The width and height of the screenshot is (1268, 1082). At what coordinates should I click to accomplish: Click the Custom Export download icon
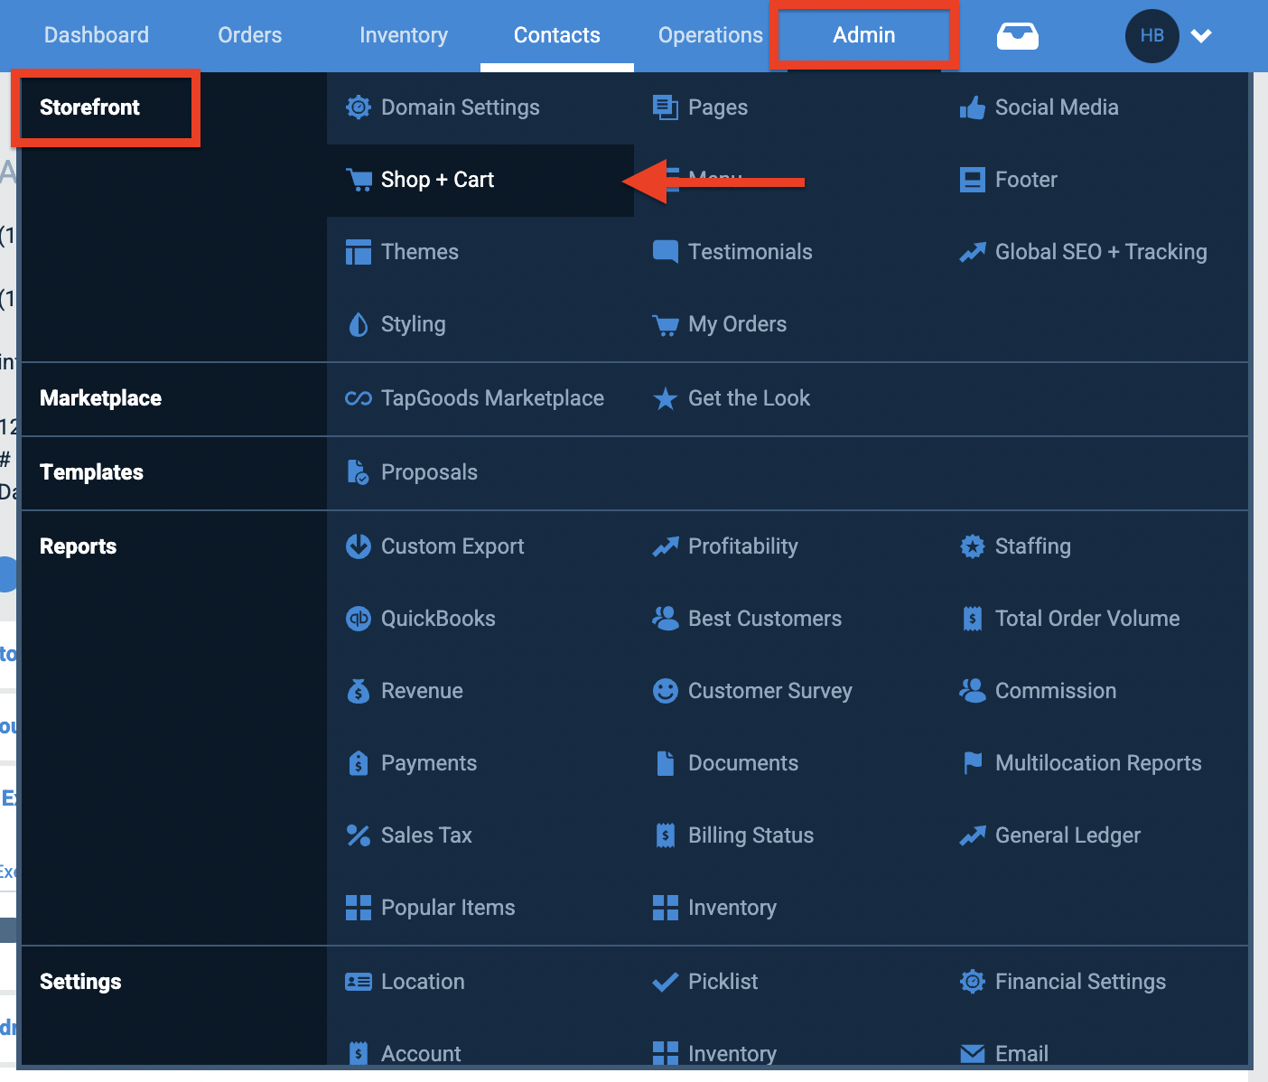pos(359,546)
